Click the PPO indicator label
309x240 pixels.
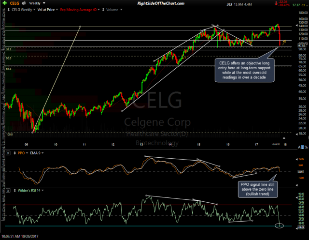(x=21, y=153)
